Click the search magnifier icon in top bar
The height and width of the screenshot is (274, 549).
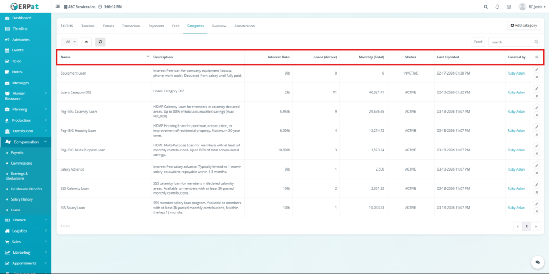(x=486, y=6)
